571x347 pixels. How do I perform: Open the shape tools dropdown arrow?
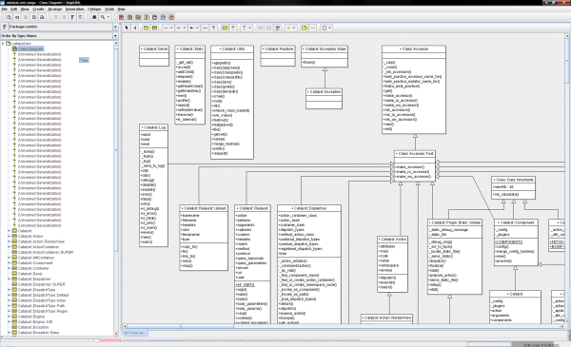(x=330, y=28)
